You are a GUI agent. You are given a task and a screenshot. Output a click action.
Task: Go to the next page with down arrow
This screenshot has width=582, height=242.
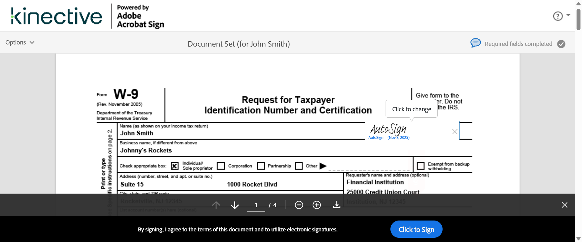pos(235,205)
